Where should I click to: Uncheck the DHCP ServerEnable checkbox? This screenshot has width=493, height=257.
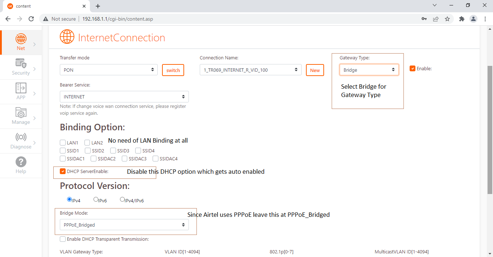[63, 171]
